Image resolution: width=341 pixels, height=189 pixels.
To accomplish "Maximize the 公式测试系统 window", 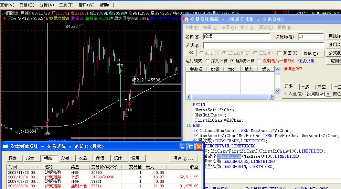I will [191, 147].
